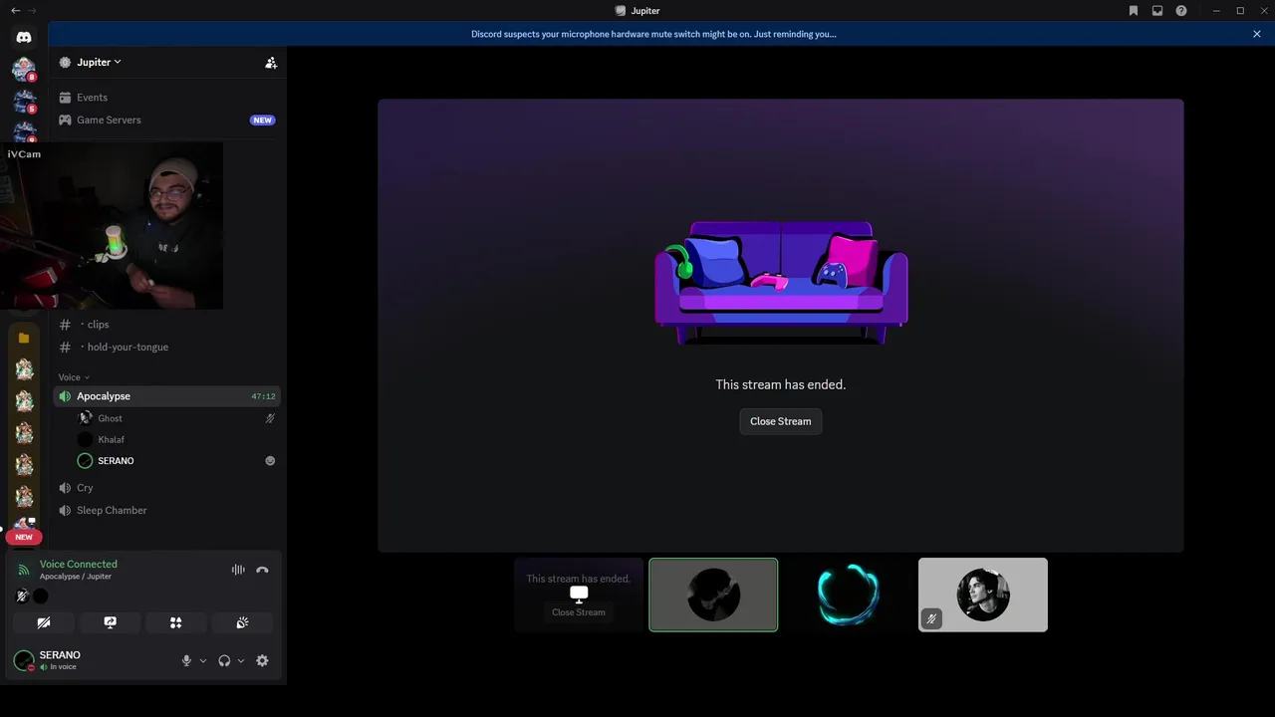
Task: Select the green-outlined speaking participant tile
Action: [x=713, y=595]
